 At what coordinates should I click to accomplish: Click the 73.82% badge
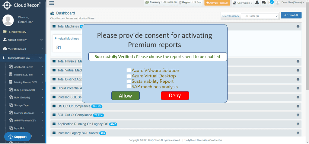(99, 115)
